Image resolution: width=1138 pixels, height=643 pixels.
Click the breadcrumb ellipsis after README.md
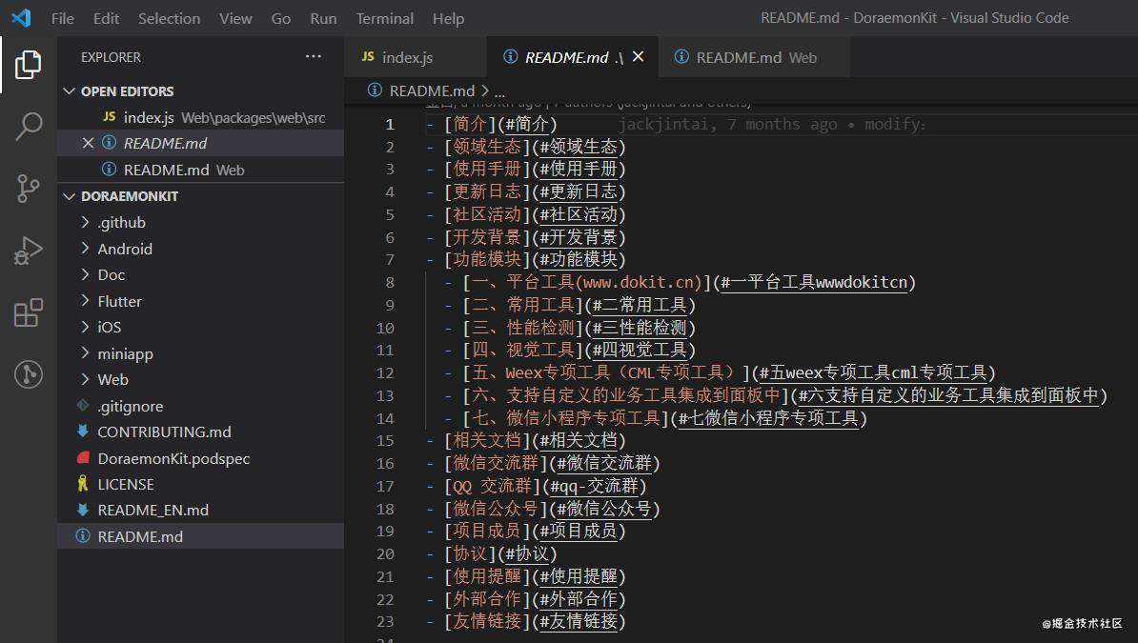pyautogui.click(x=500, y=92)
